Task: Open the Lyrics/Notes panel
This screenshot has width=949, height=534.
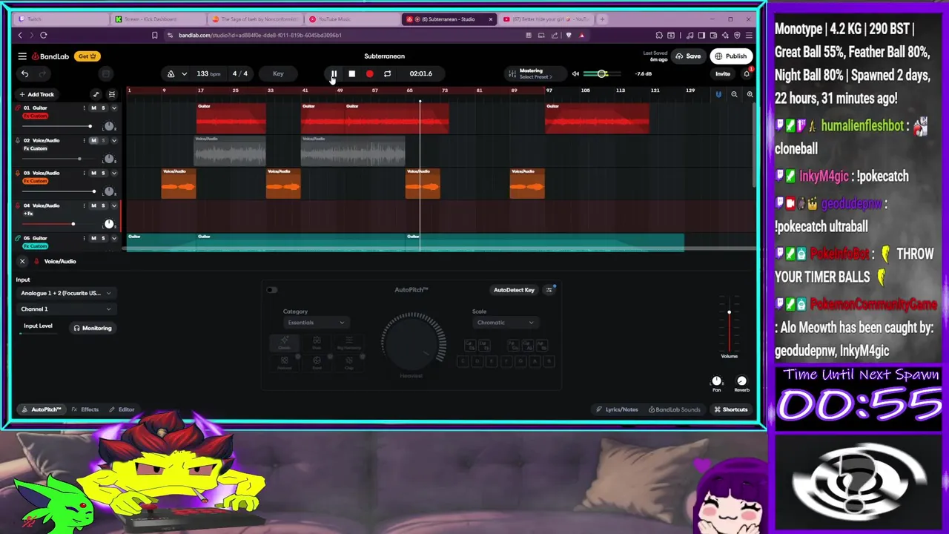Action: click(x=617, y=409)
